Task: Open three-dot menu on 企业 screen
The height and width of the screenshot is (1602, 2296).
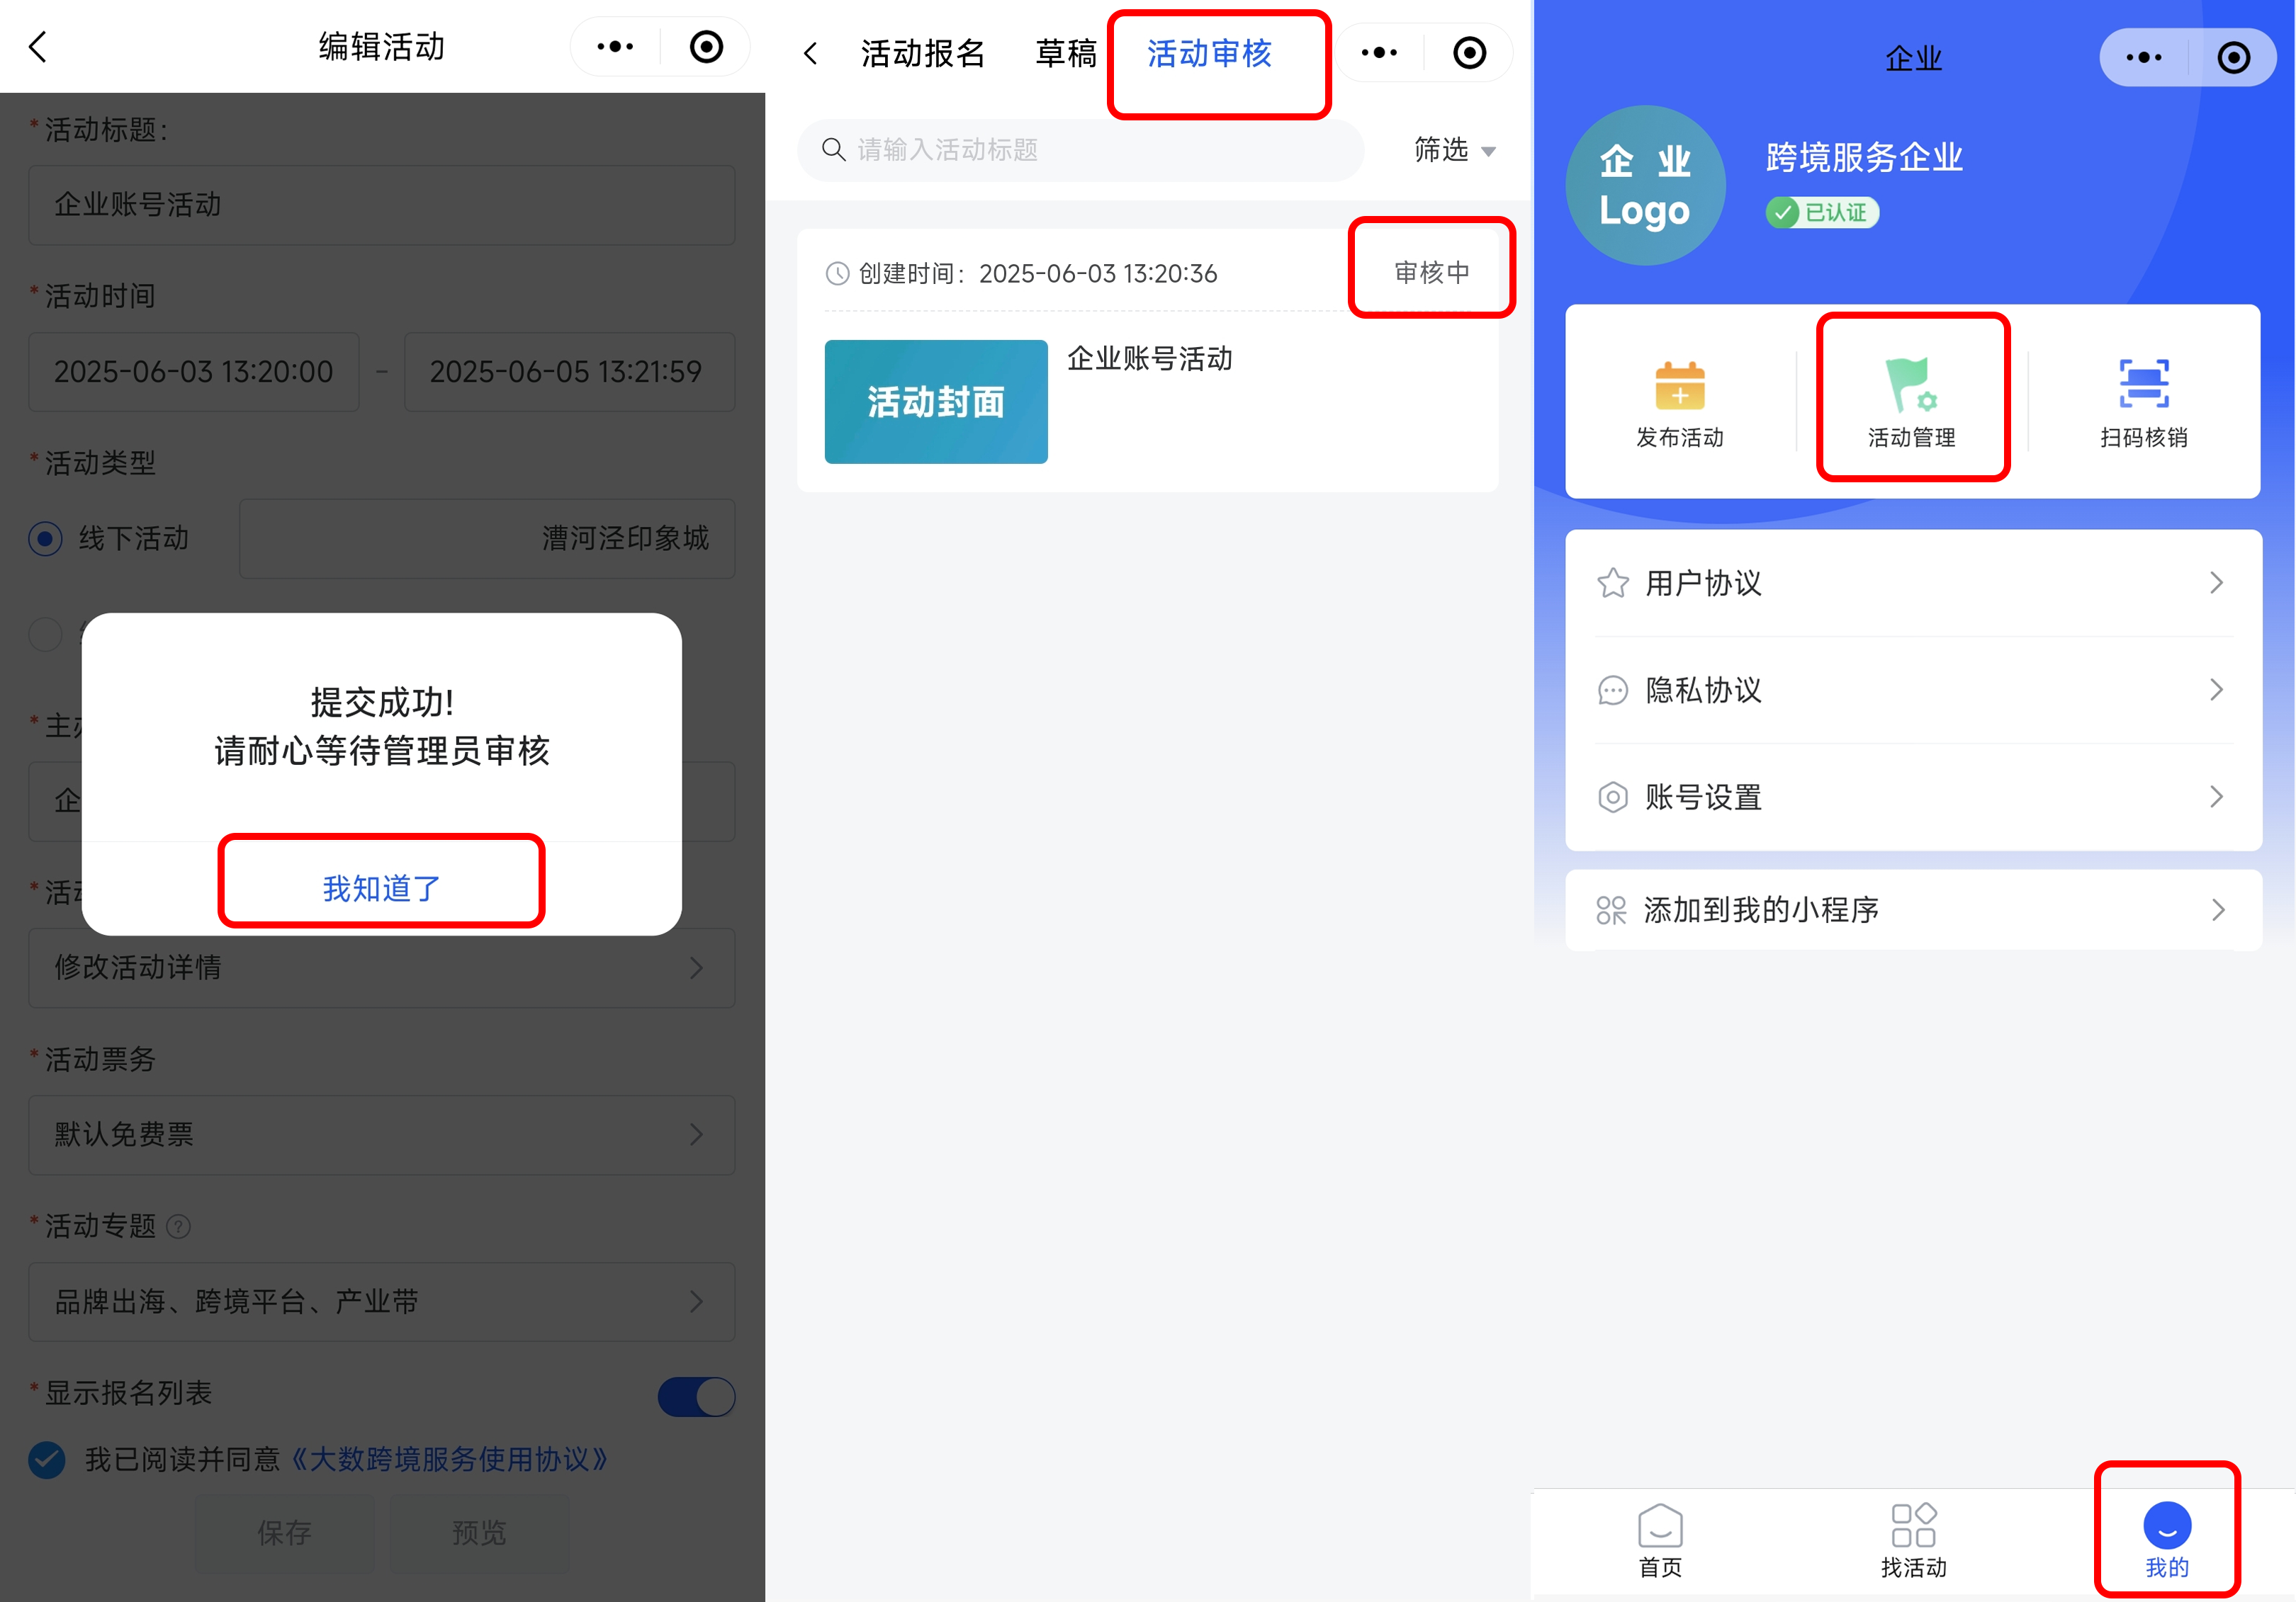Action: tap(2143, 58)
